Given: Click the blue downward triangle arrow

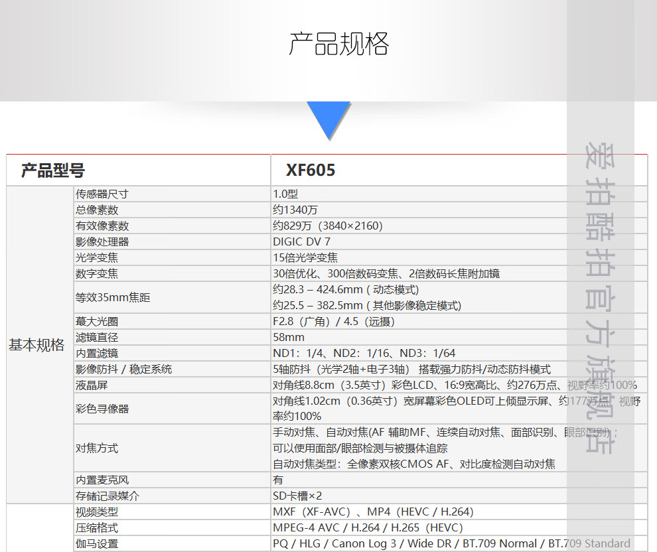Looking at the screenshot, I should [328, 120].
